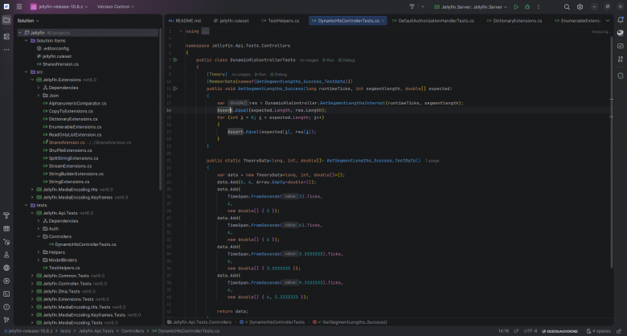Click Run lens beside [Theory] attribute
This screenshot has height=336, width=627.
click(260, 75)
